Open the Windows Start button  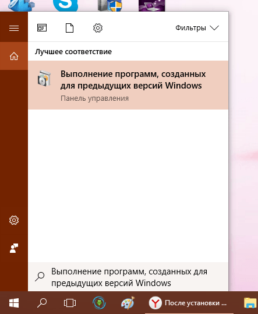coord(14,303)
